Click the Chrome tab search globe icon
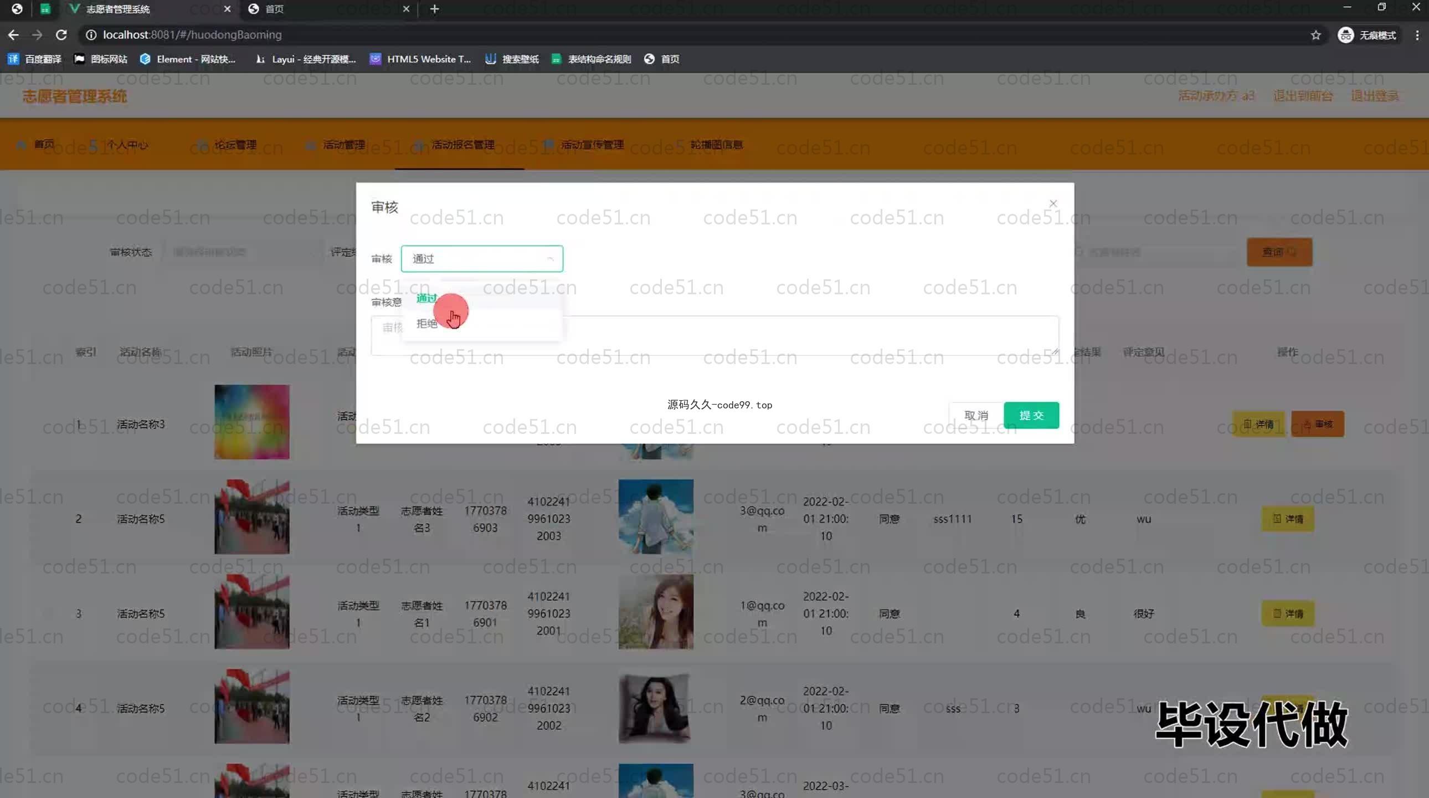 tap(17, 9)
